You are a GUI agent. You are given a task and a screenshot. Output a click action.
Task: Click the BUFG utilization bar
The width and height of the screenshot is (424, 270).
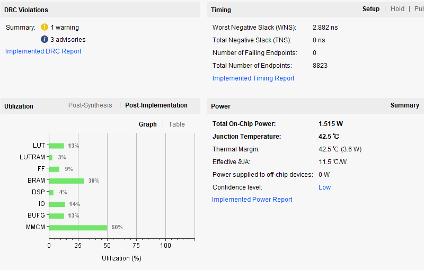(56, 215)
